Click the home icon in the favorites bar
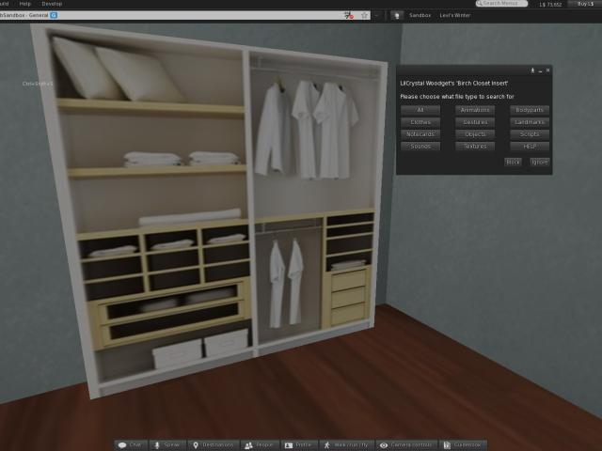The width and height of the screenshot is (602, 451). coord(397,15)
